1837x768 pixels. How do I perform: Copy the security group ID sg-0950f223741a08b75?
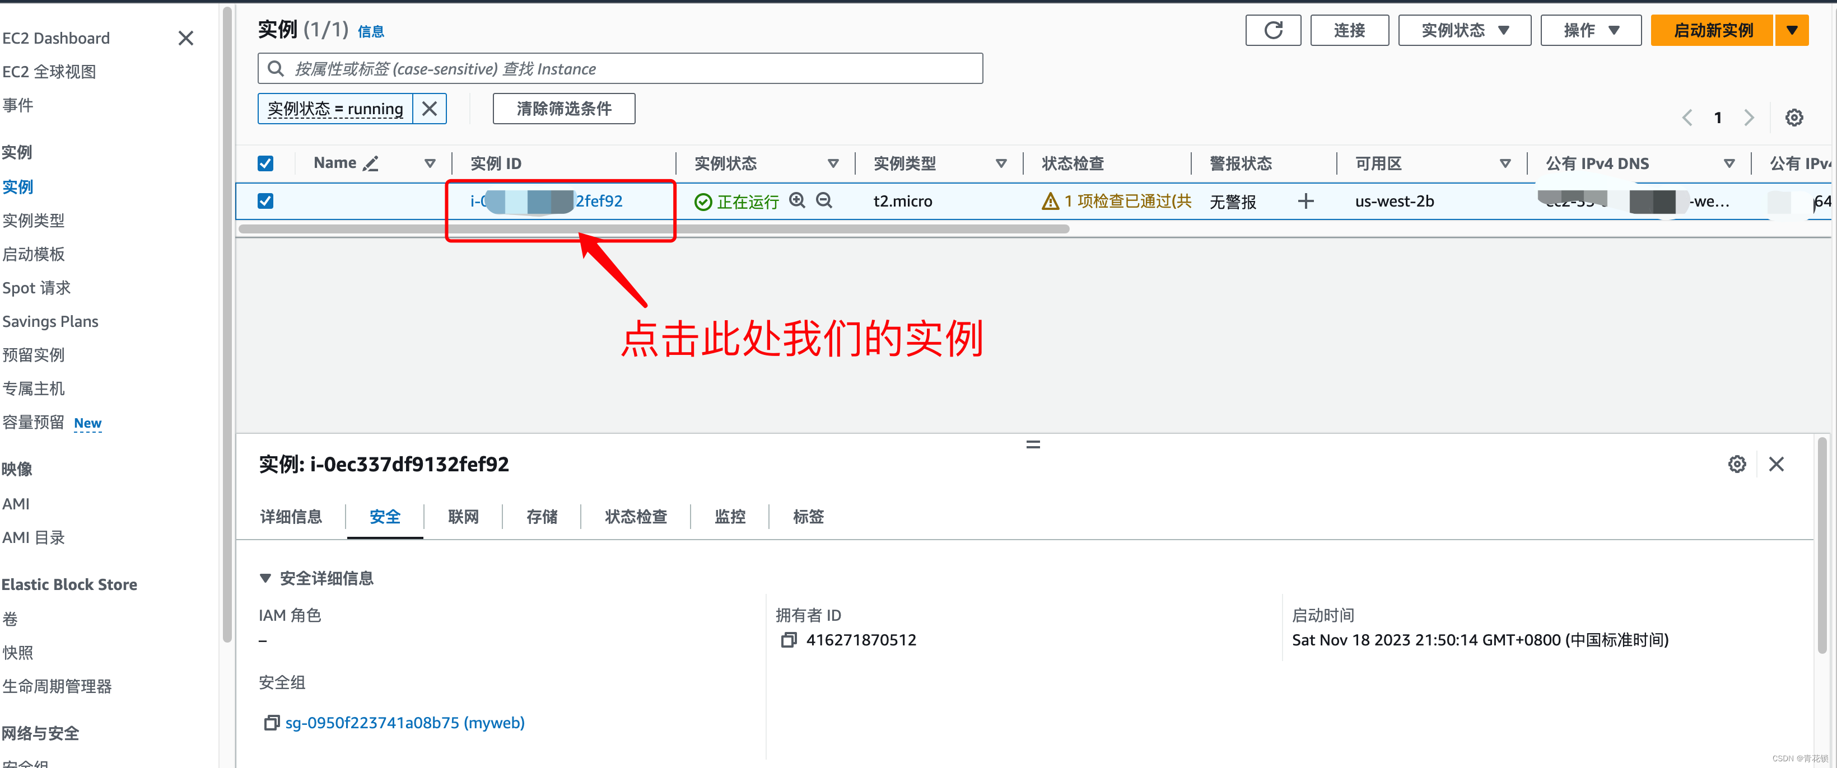coord(272,723)
